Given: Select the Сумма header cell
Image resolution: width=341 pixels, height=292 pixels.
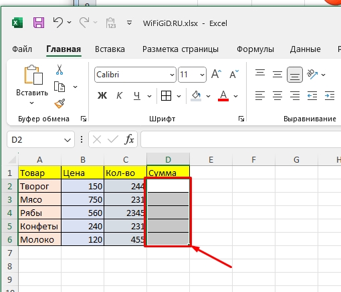Looking at the screenshot, I should click(x=168, y=173).
